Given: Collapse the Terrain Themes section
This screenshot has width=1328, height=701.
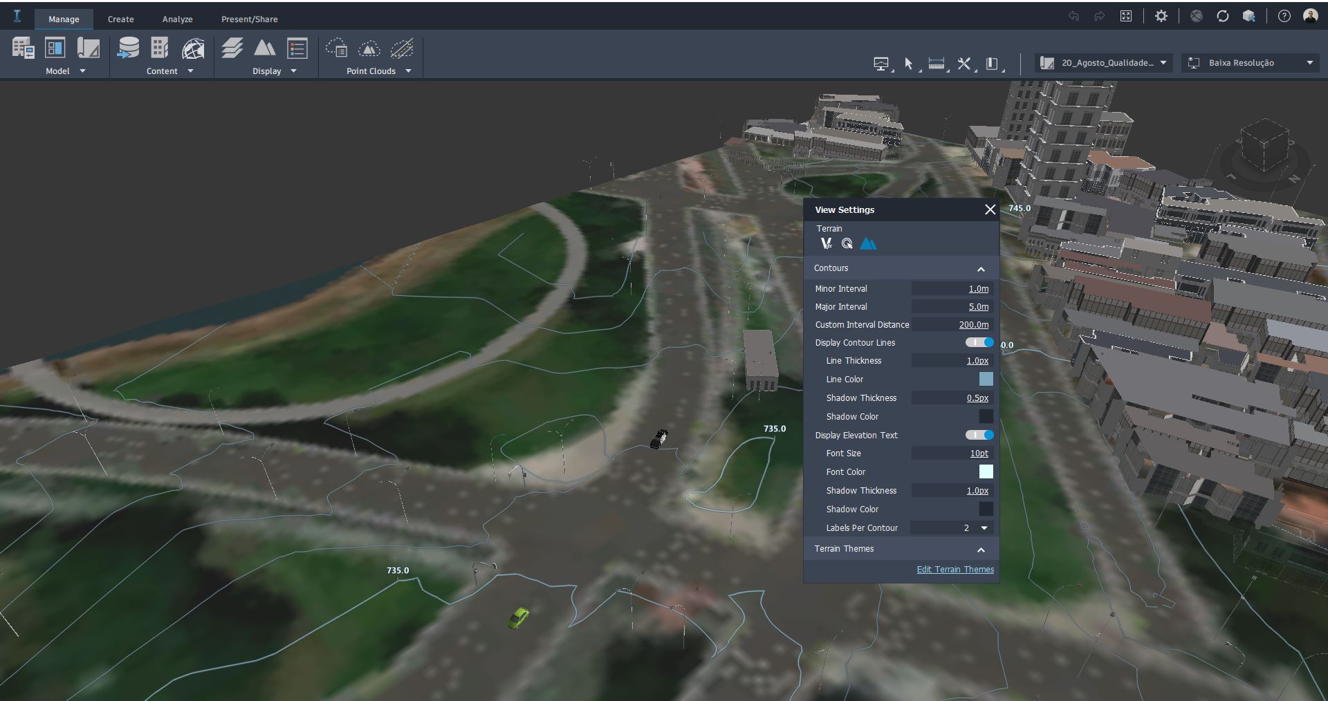Looking at the screenshot, I should [x=980, y=550].
